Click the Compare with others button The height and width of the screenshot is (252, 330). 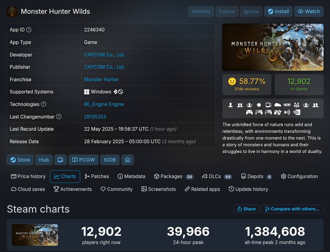pos(292,209)
